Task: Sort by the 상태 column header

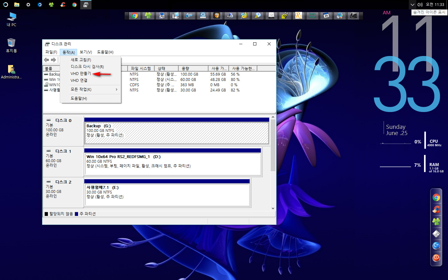Action: pyautogui.click(x=166, y=68)
